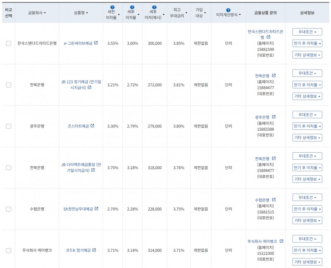Expand 기타 상세정보 for 광주은행 row
Screen dimensions: 331x268
click(307, 138)
